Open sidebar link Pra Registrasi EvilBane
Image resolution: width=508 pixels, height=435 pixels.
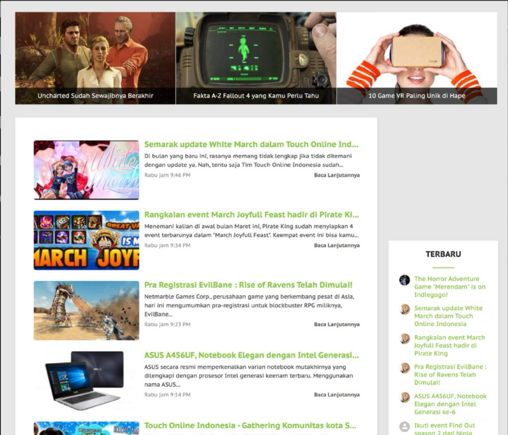pos(450,375)
